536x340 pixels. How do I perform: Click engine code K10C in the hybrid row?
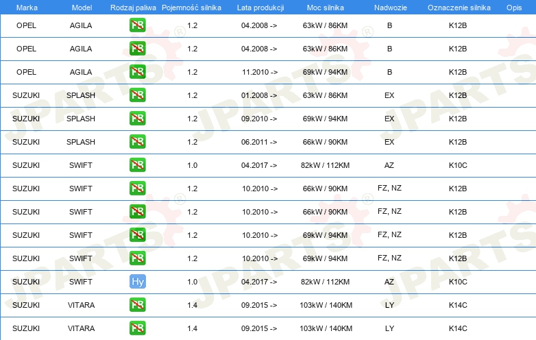pos(458,282)
